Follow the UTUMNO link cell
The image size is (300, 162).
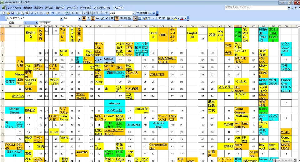[133, 125]
